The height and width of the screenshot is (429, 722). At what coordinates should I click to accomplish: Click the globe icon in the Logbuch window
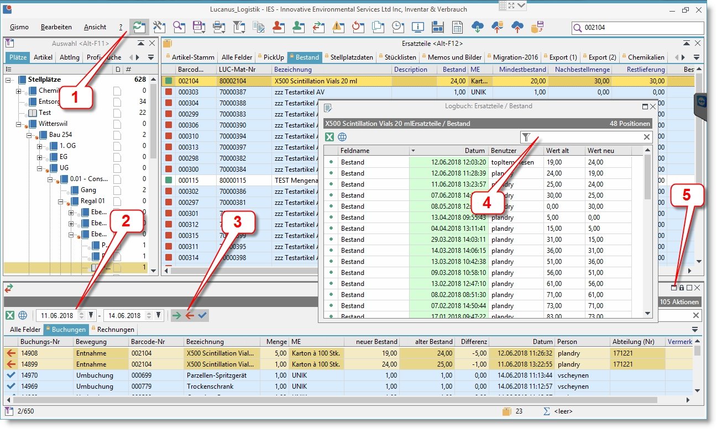click(x=342, y=137)
